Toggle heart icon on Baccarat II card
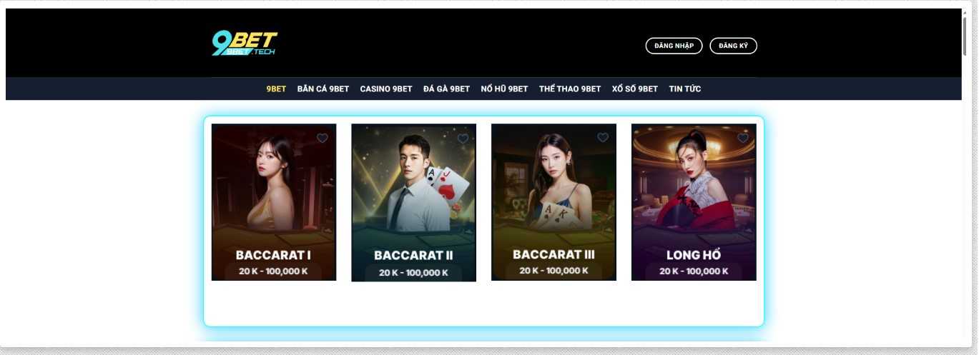 (463, 138)
